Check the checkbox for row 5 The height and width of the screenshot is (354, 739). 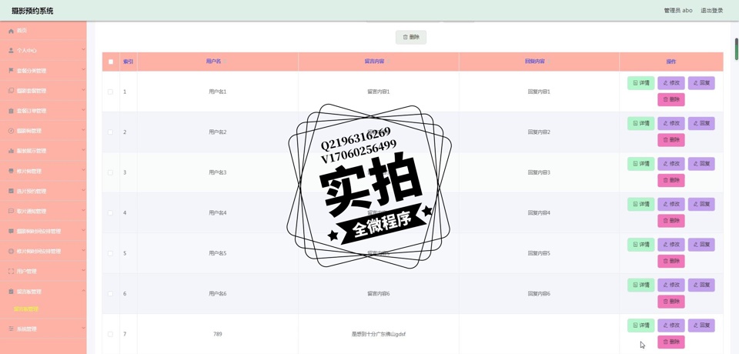point(110,253)
